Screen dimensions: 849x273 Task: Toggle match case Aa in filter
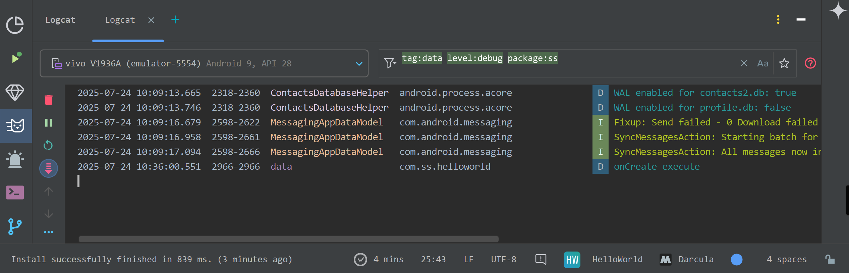pos(762,63)
